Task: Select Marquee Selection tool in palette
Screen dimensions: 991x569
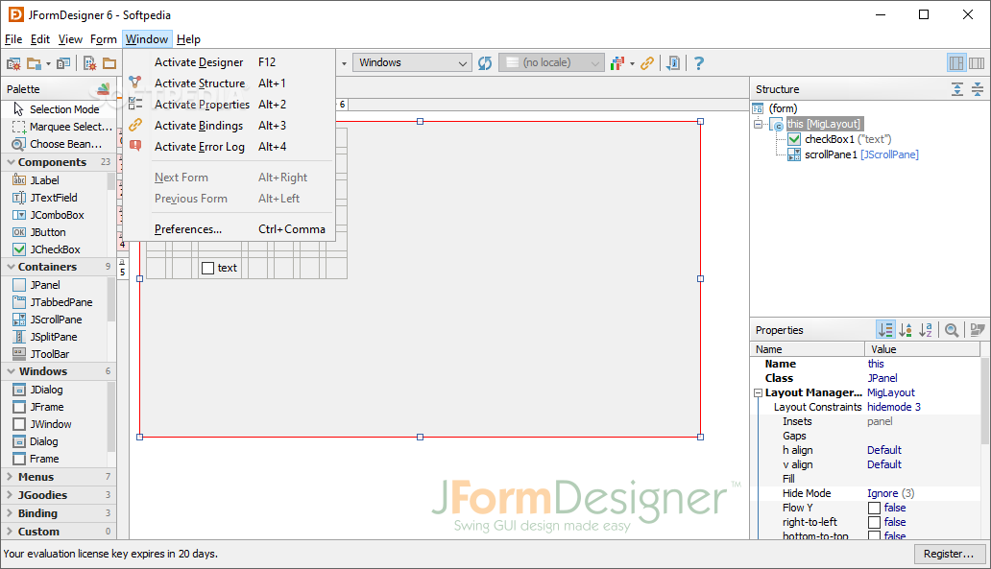Action: point(58,127)
